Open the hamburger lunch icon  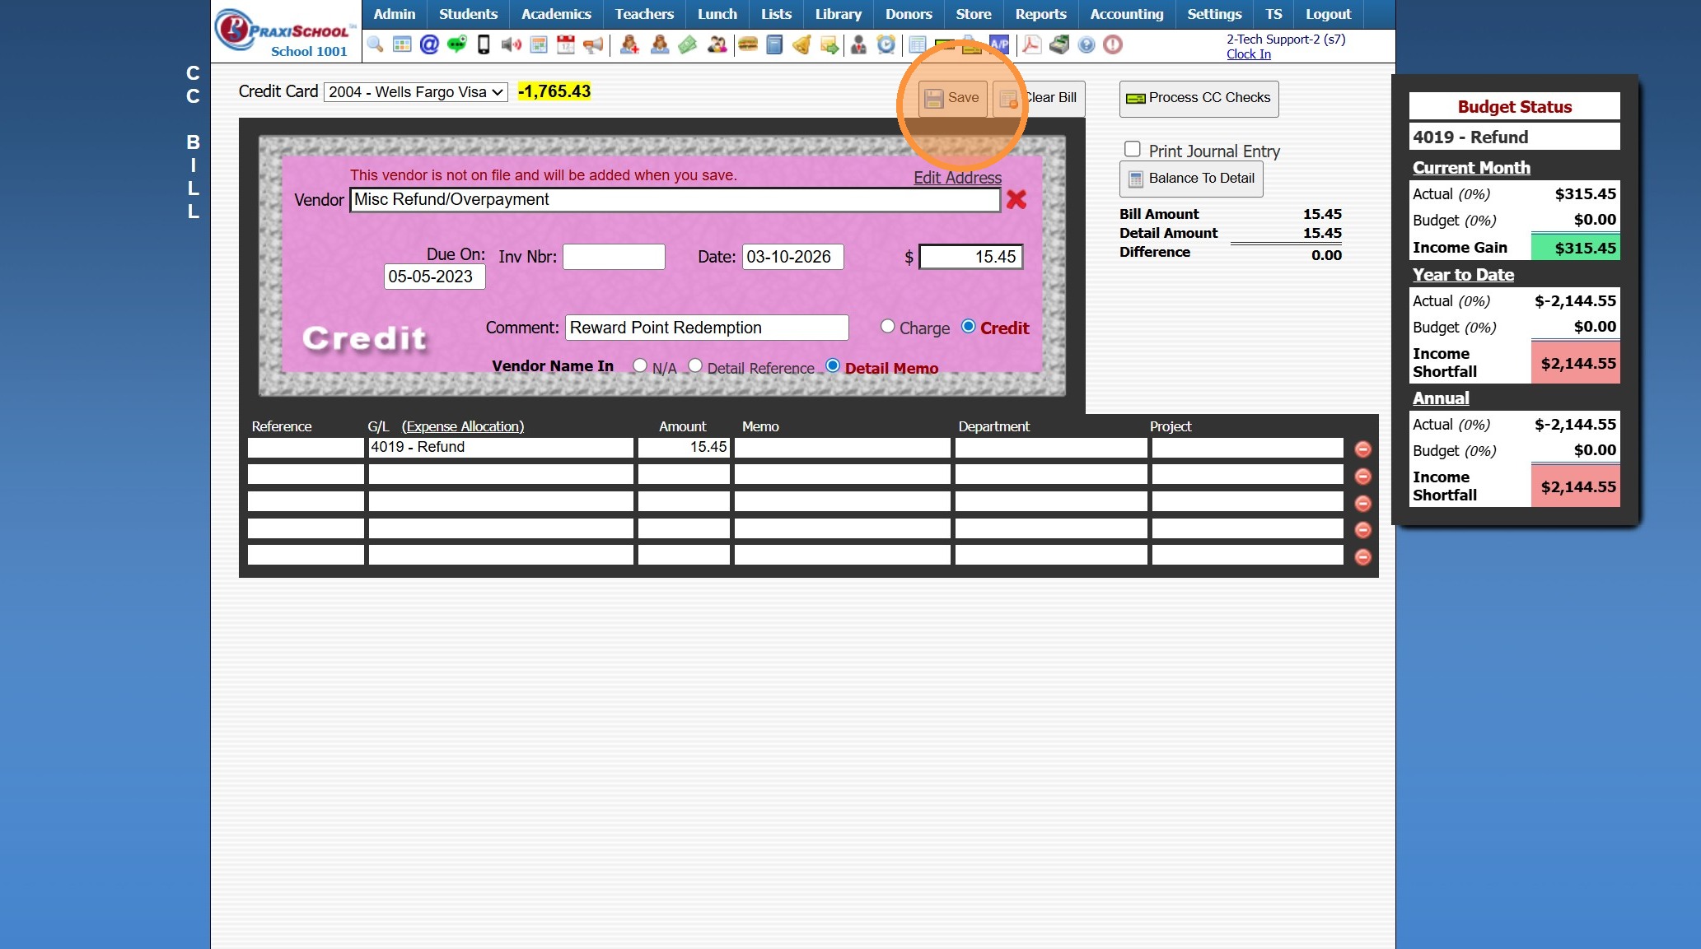pos(747,44)
